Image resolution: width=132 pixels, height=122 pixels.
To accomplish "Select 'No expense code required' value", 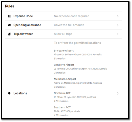I will pyautogui.click(x=72, y=16).
